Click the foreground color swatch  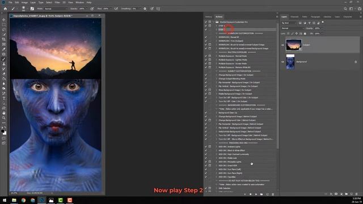(2, 131)
